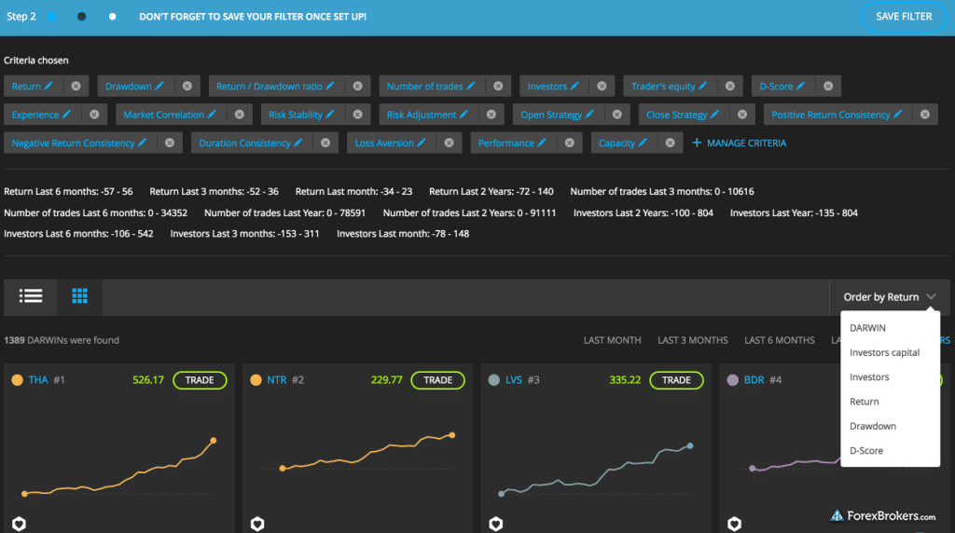
Task: Select the Last 3 Months period
Action: 692,340
